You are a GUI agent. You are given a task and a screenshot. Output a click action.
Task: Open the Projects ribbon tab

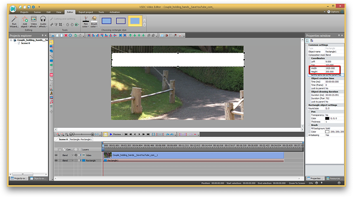[24, 12]
